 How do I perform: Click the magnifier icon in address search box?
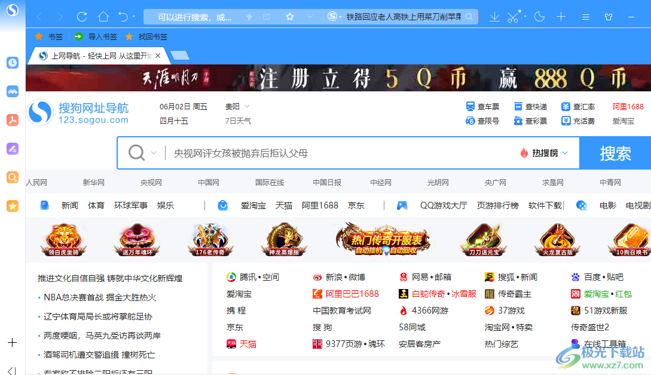coord(469,17)
